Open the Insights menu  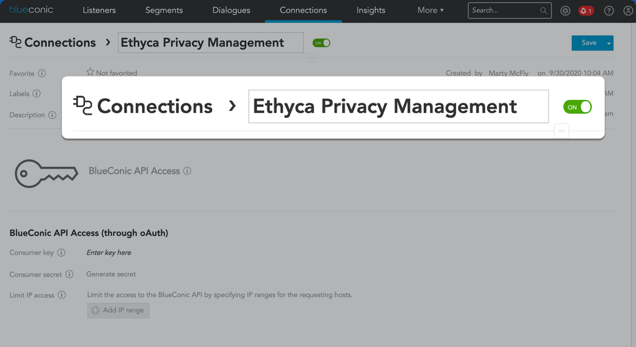[371, 10]
